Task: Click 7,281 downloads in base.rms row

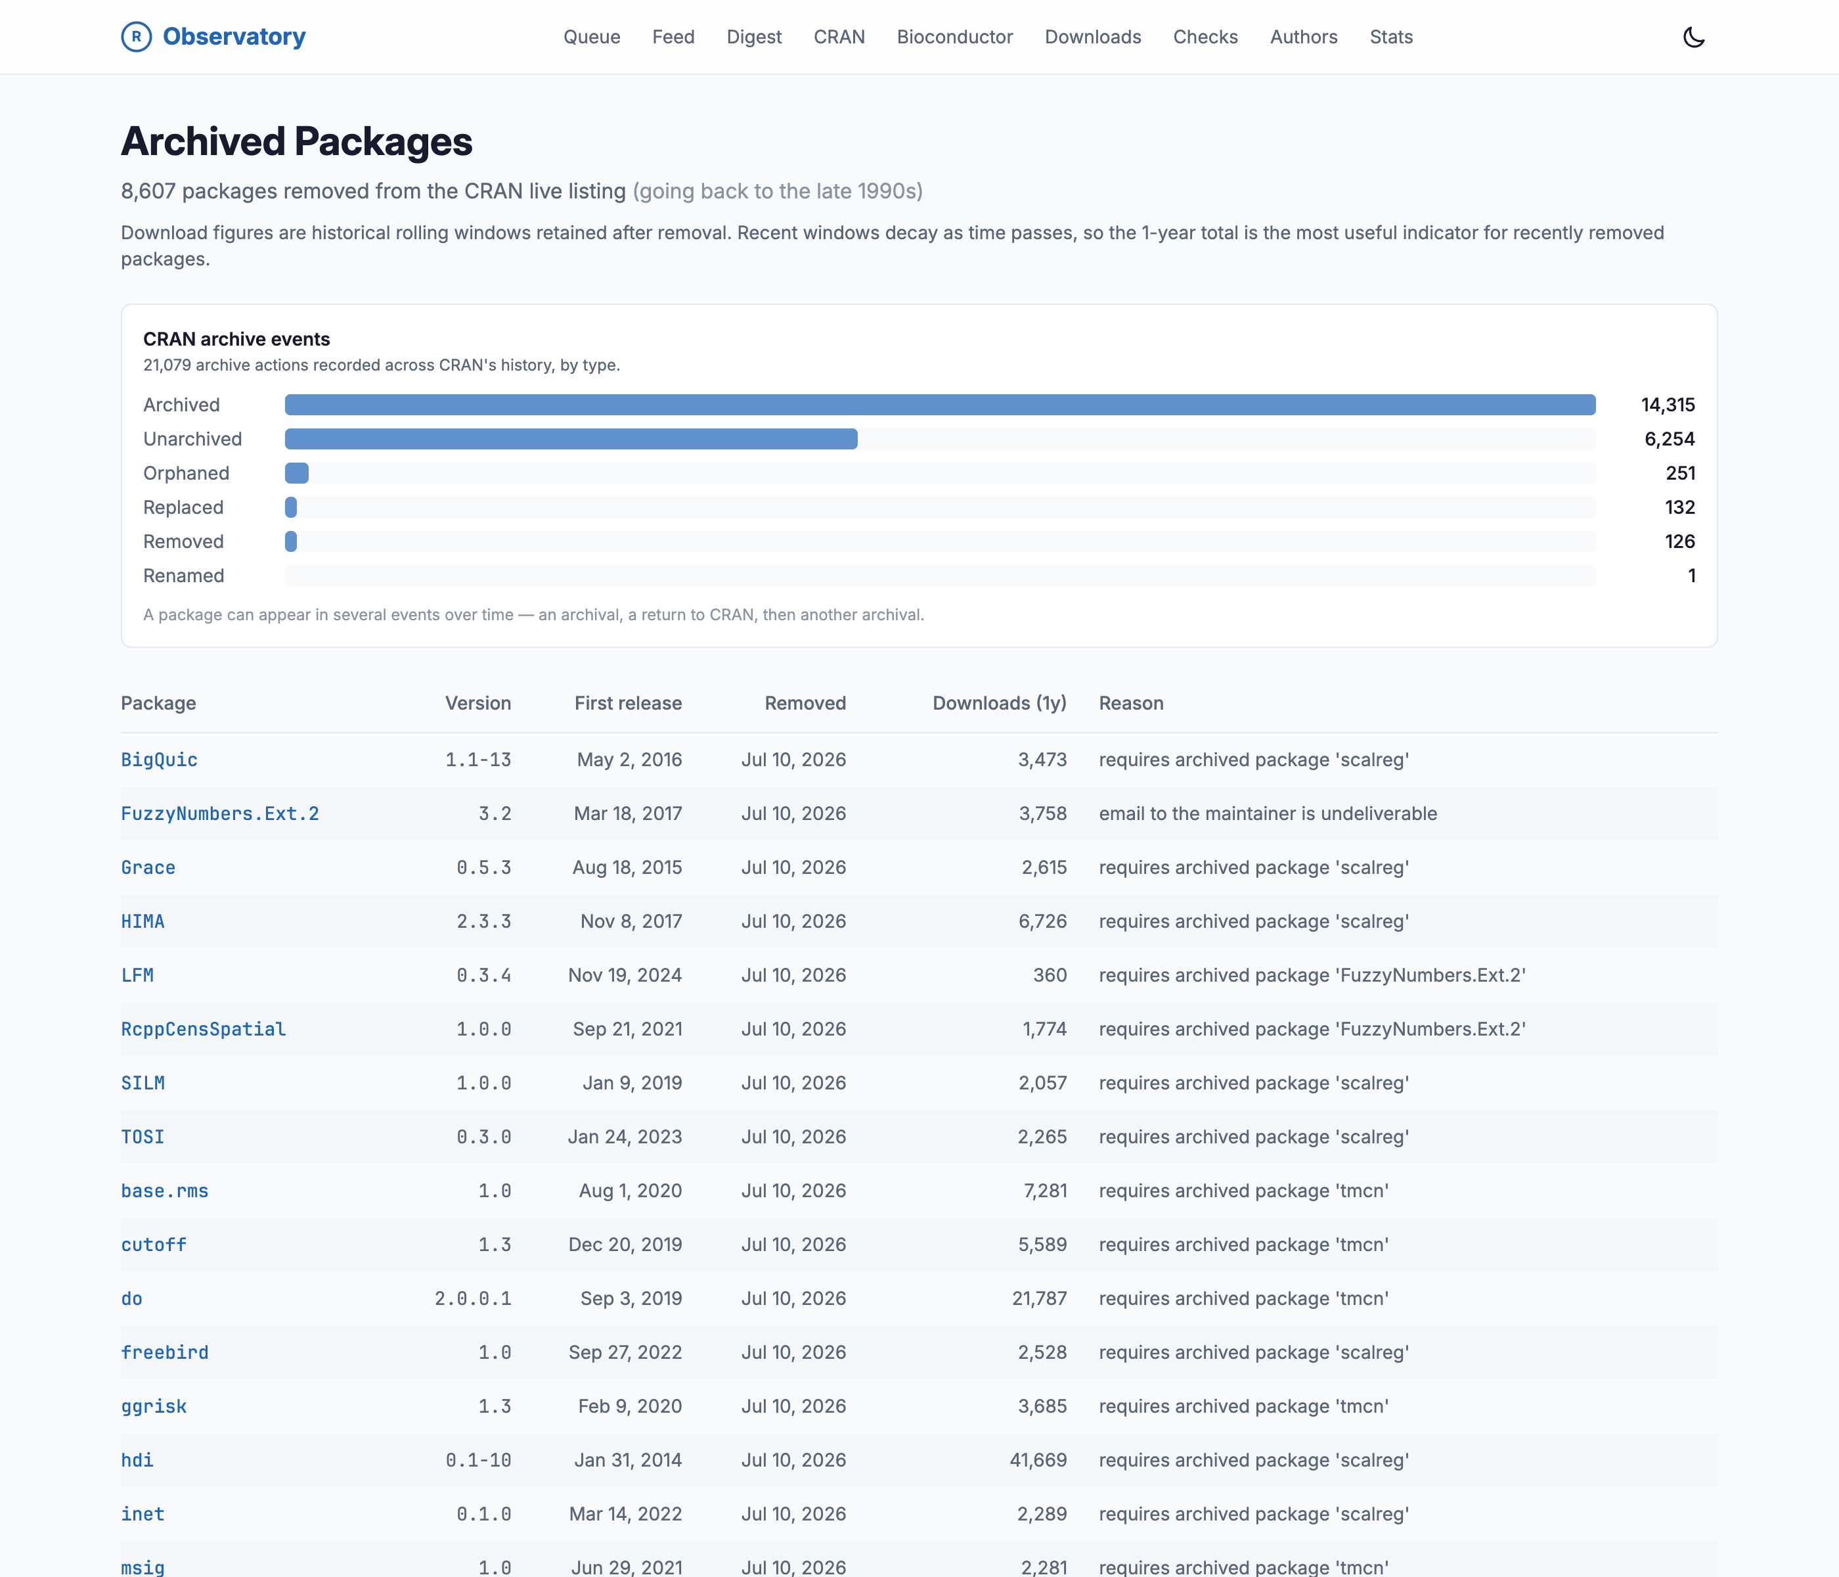Action: click(1045, 1191)
